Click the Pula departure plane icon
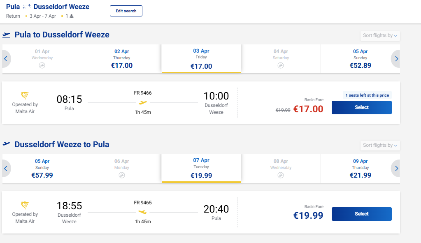This screenshot has height=243, width=421. (6, 35)
